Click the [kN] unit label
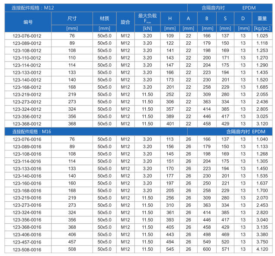The image size is (275, 256). tap(147, 28)
